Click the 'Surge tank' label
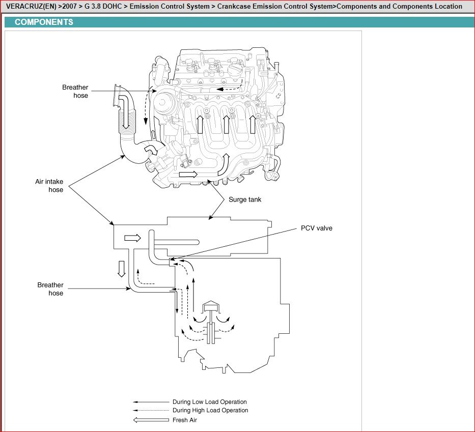The image size is (475, 432). tap(245, 199)
